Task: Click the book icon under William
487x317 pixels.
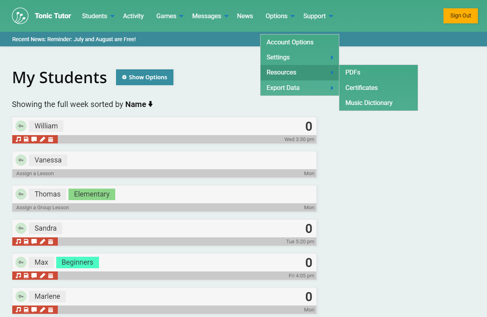Action: [x=26, y=139]
